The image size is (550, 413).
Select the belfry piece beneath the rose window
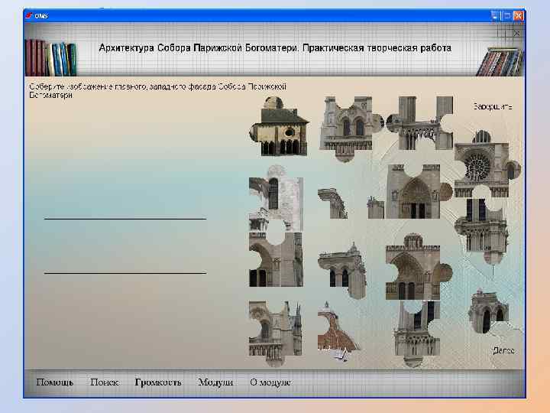(482, 230)
